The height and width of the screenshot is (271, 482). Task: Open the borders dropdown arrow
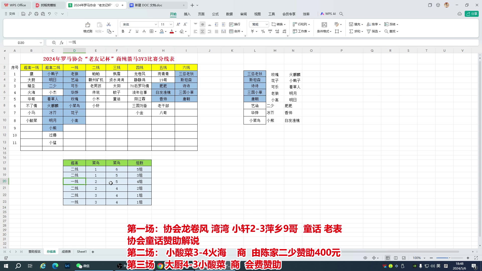[156, 31]
